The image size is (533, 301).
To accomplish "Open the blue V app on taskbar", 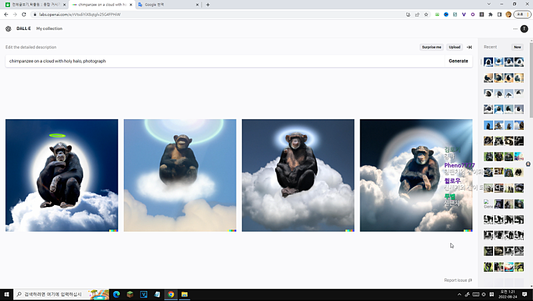I will click(x=143, y=294).
